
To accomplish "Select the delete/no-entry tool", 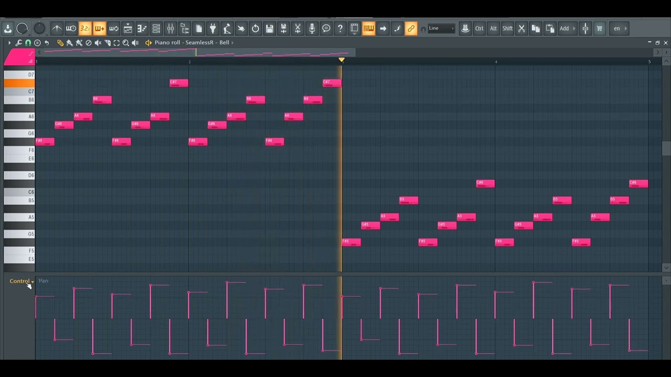I will pyautogui.click(x=88, y=42).
